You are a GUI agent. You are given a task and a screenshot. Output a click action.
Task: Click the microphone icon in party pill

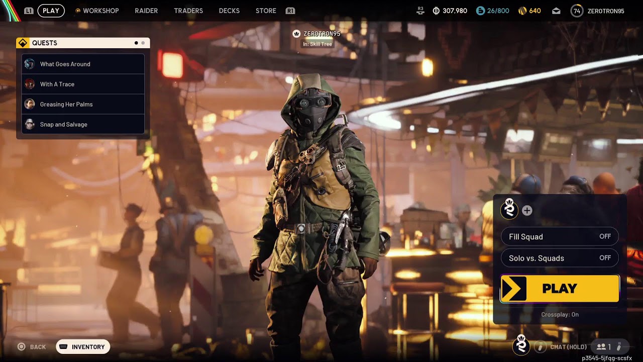click(619, 347)
